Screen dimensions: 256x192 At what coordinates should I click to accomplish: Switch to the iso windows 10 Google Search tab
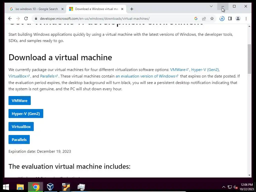36,9
